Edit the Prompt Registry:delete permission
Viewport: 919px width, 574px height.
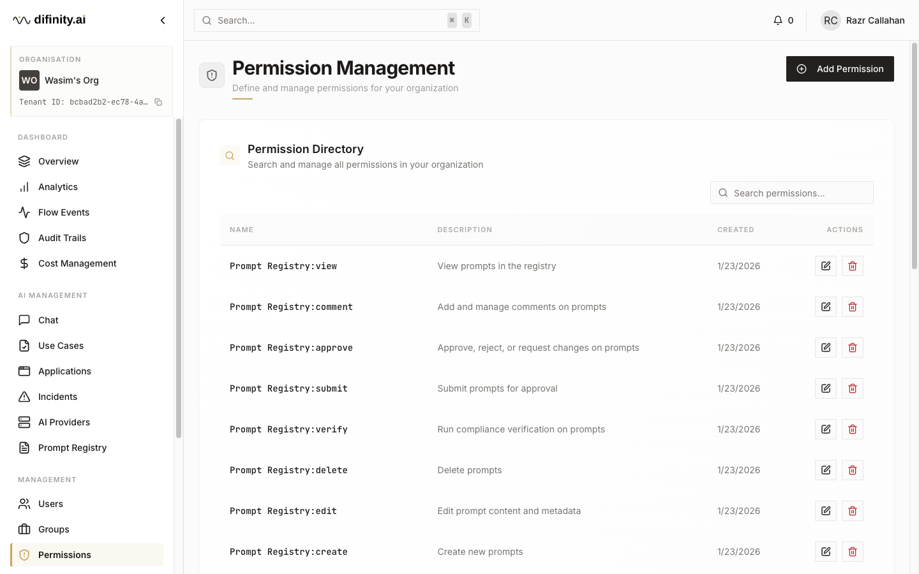[826, 470]
